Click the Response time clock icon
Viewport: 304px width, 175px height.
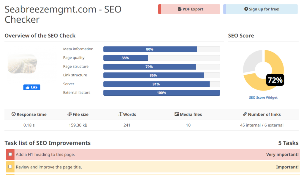tap(13, 114)
